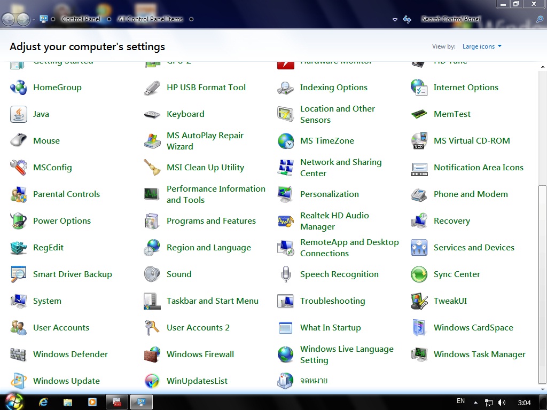
Task: Open the Phone and Modem link
Action: point(471,194)
